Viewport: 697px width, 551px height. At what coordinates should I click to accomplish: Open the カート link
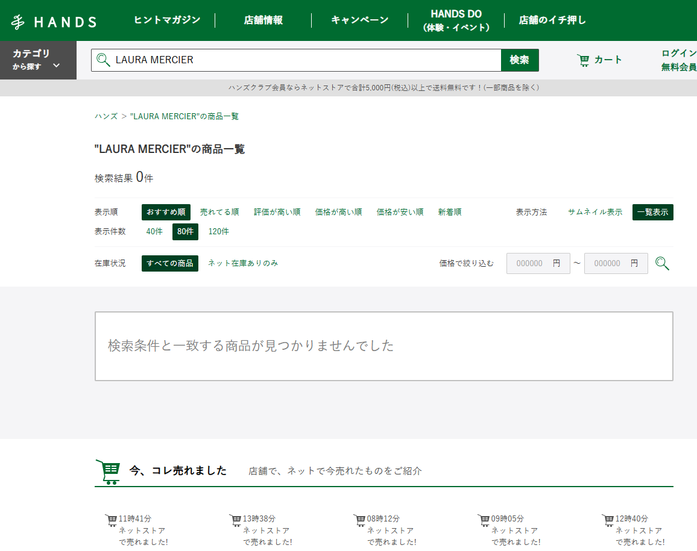(599, 60)
